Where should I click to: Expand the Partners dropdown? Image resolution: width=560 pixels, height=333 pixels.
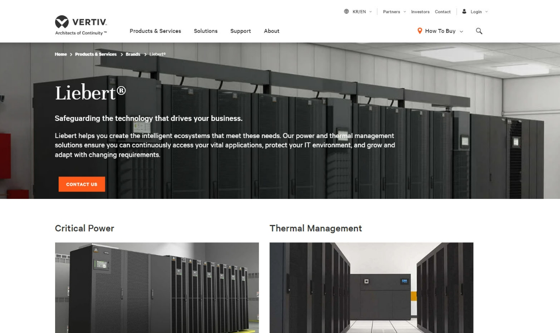point(394,12)
